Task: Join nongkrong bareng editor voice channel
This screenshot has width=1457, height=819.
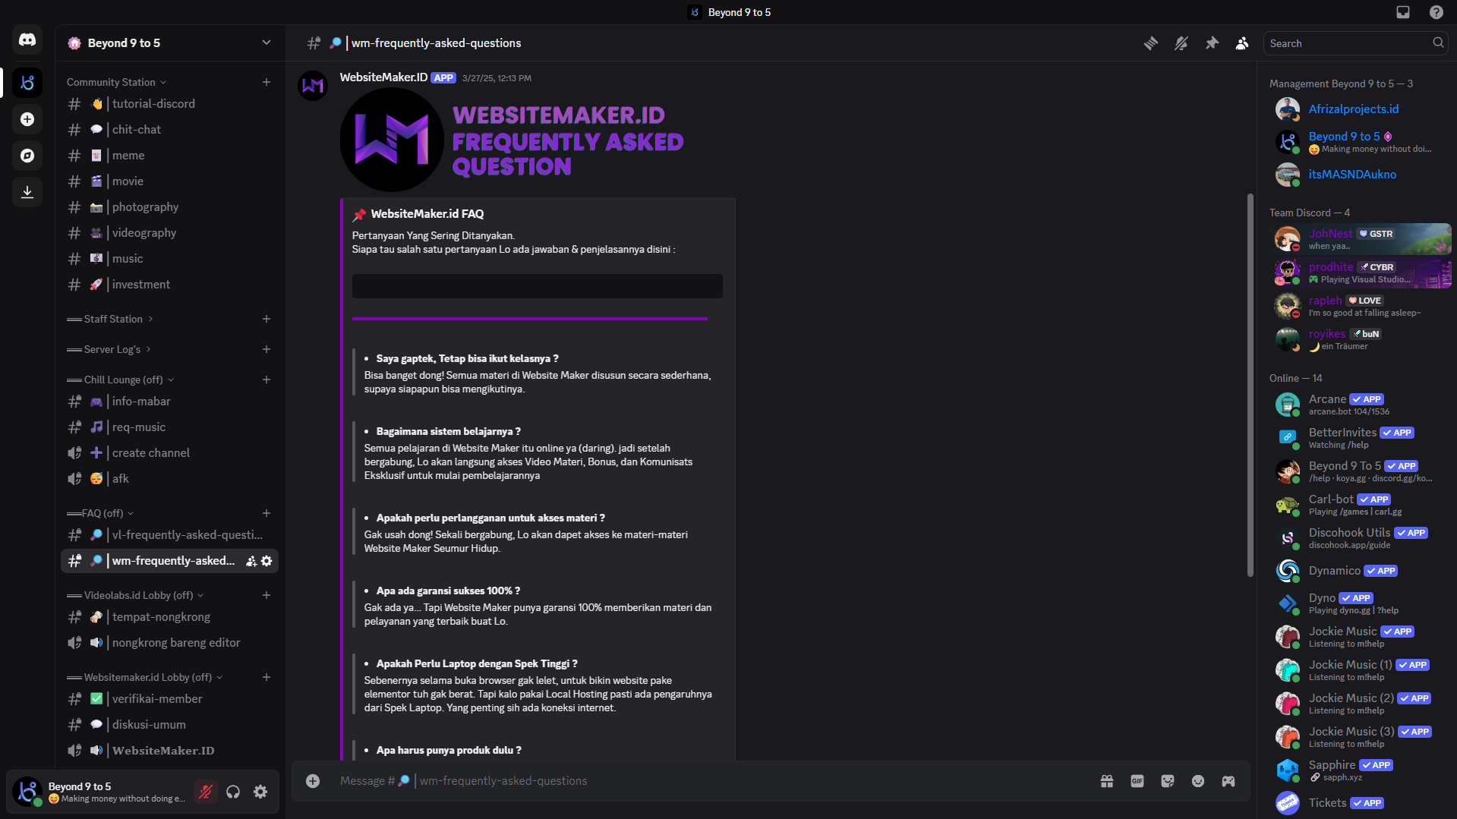Action: [169, 643]
